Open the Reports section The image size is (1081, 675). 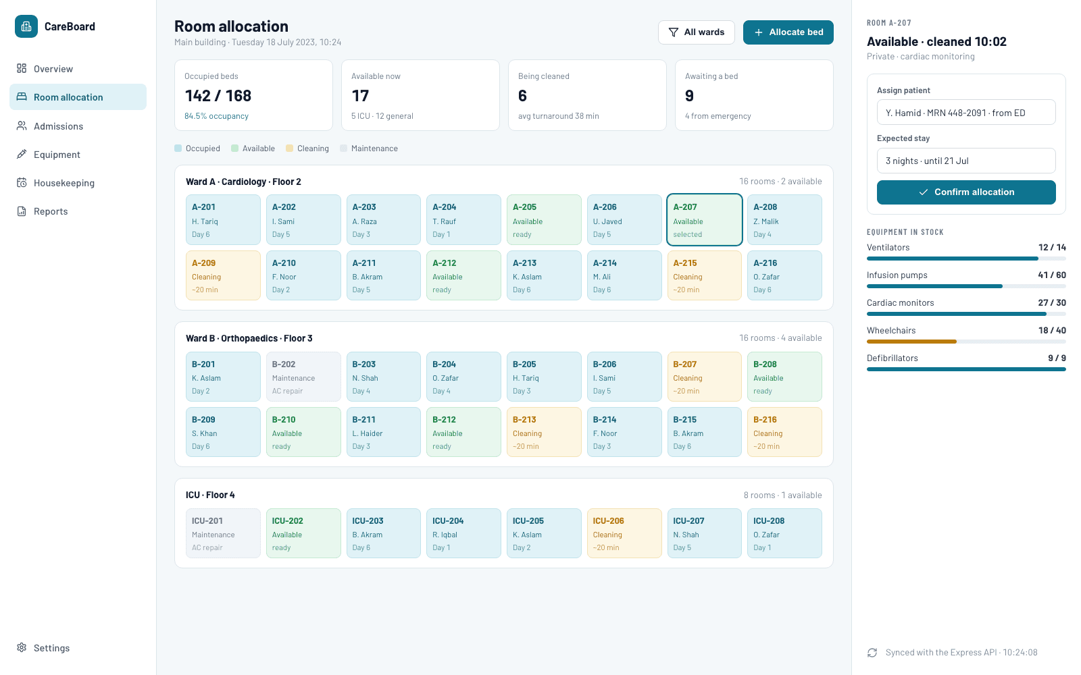78,211
